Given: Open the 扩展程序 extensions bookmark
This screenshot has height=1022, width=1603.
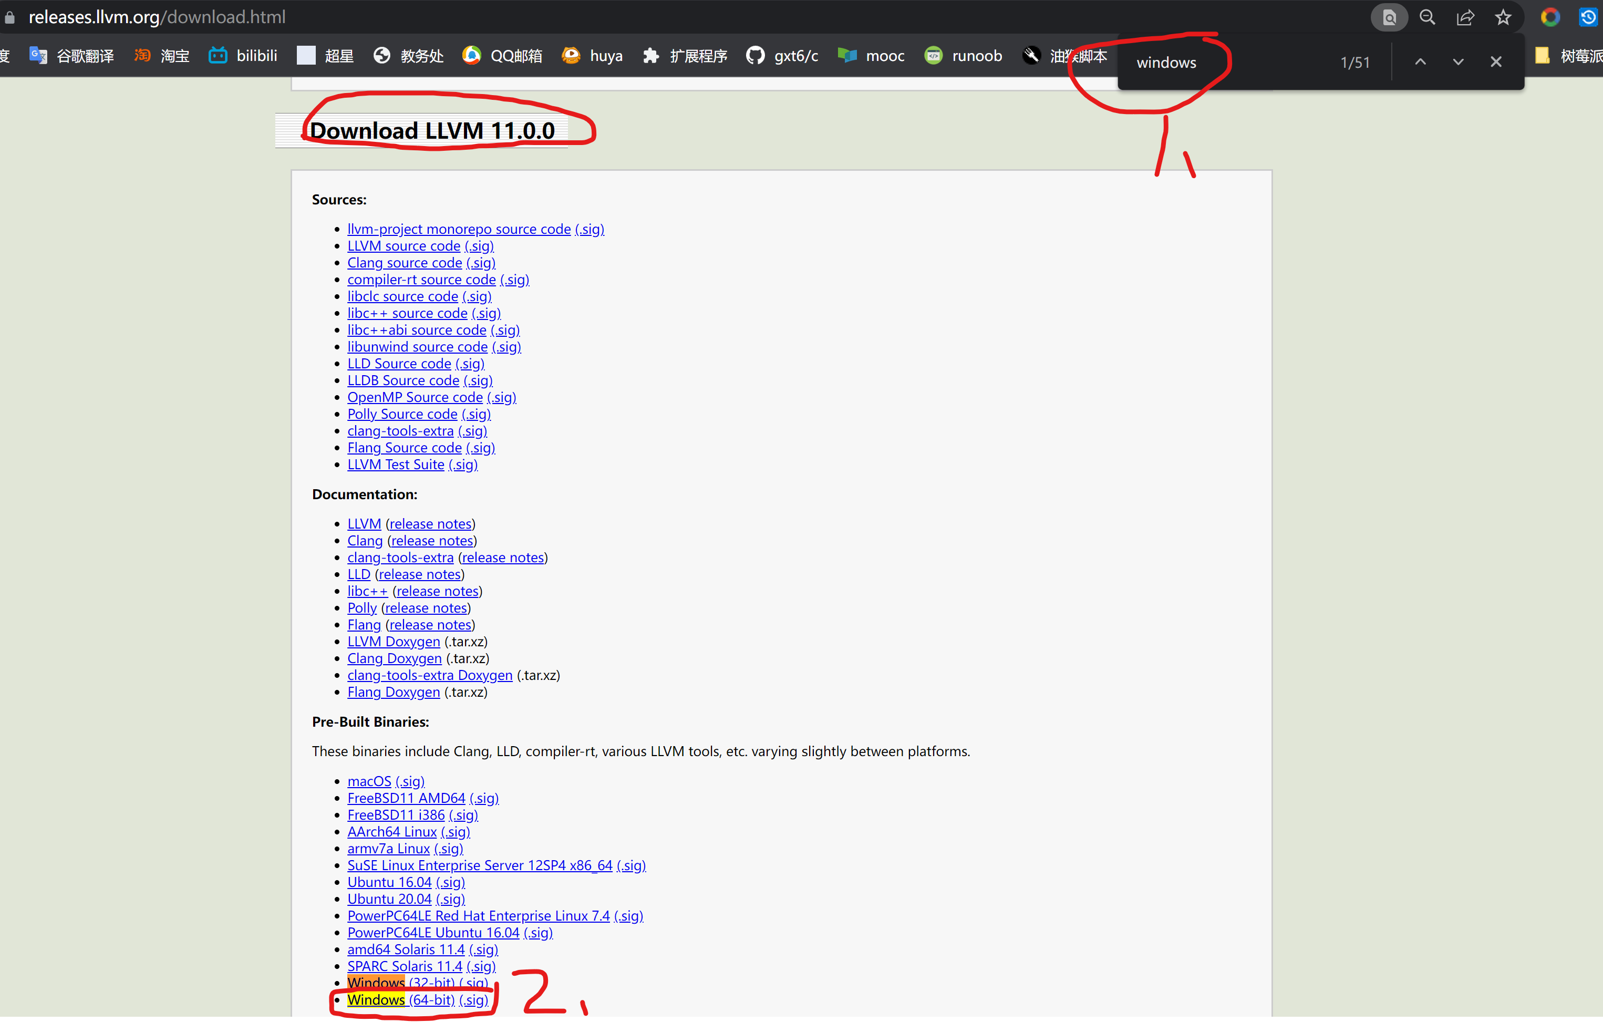Looking at the screenshot, I should [x=685, y=56].
